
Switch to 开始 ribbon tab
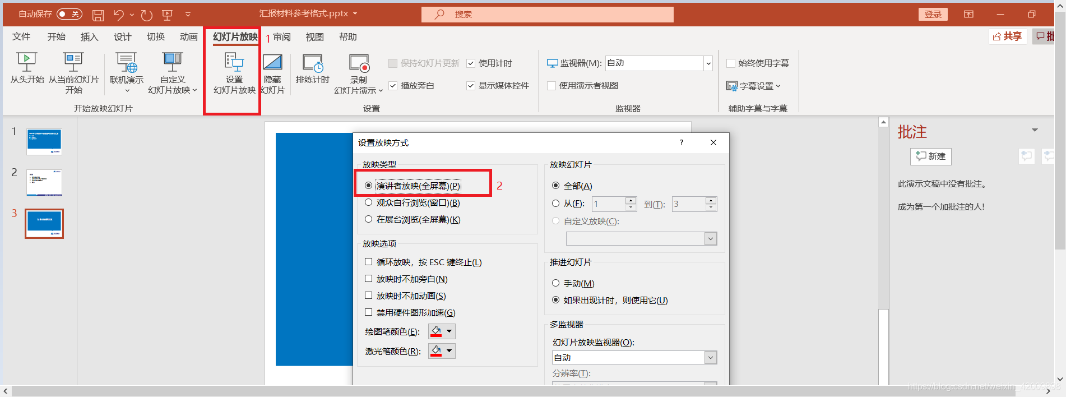pos(56,36)
